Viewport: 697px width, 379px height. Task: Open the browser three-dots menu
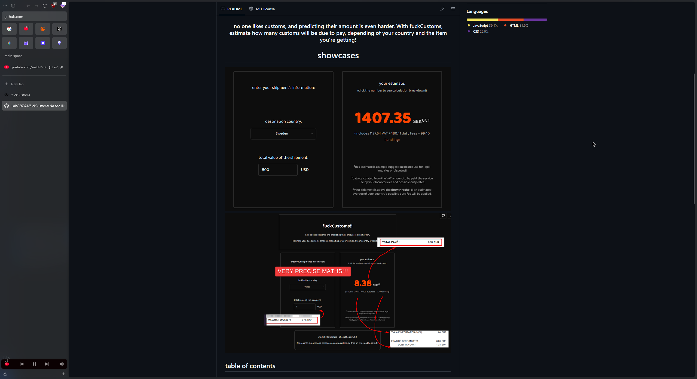[5, 6]
